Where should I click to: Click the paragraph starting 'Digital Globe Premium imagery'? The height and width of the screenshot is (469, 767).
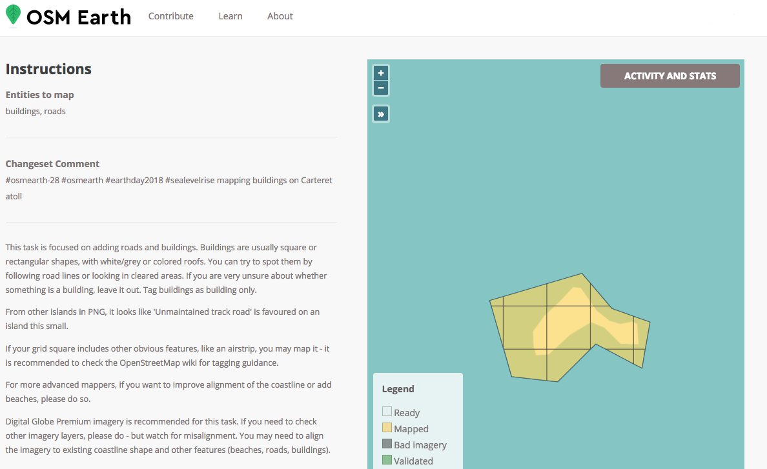[x=168, y=436]
